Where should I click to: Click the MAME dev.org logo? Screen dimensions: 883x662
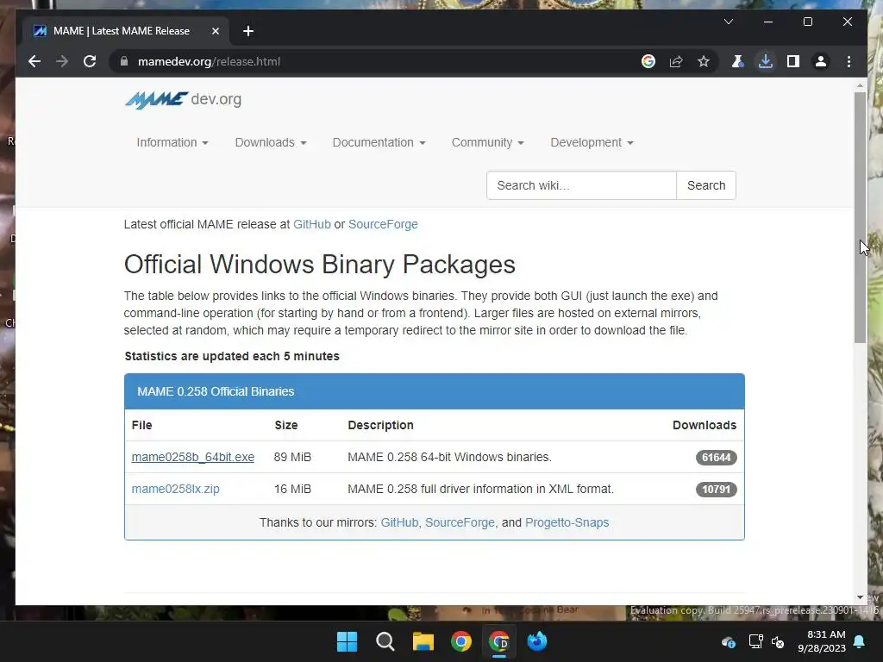[183, 100]
